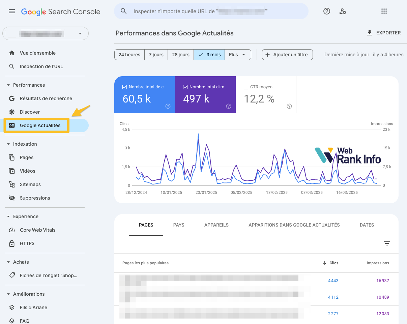Click the URL inspection search field
Screen dimensions: 407x324
point(211,11)
